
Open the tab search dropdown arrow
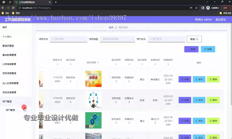[x=207, y=2]
